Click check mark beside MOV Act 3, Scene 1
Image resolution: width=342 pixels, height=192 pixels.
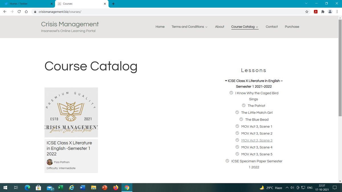(237, 126)
